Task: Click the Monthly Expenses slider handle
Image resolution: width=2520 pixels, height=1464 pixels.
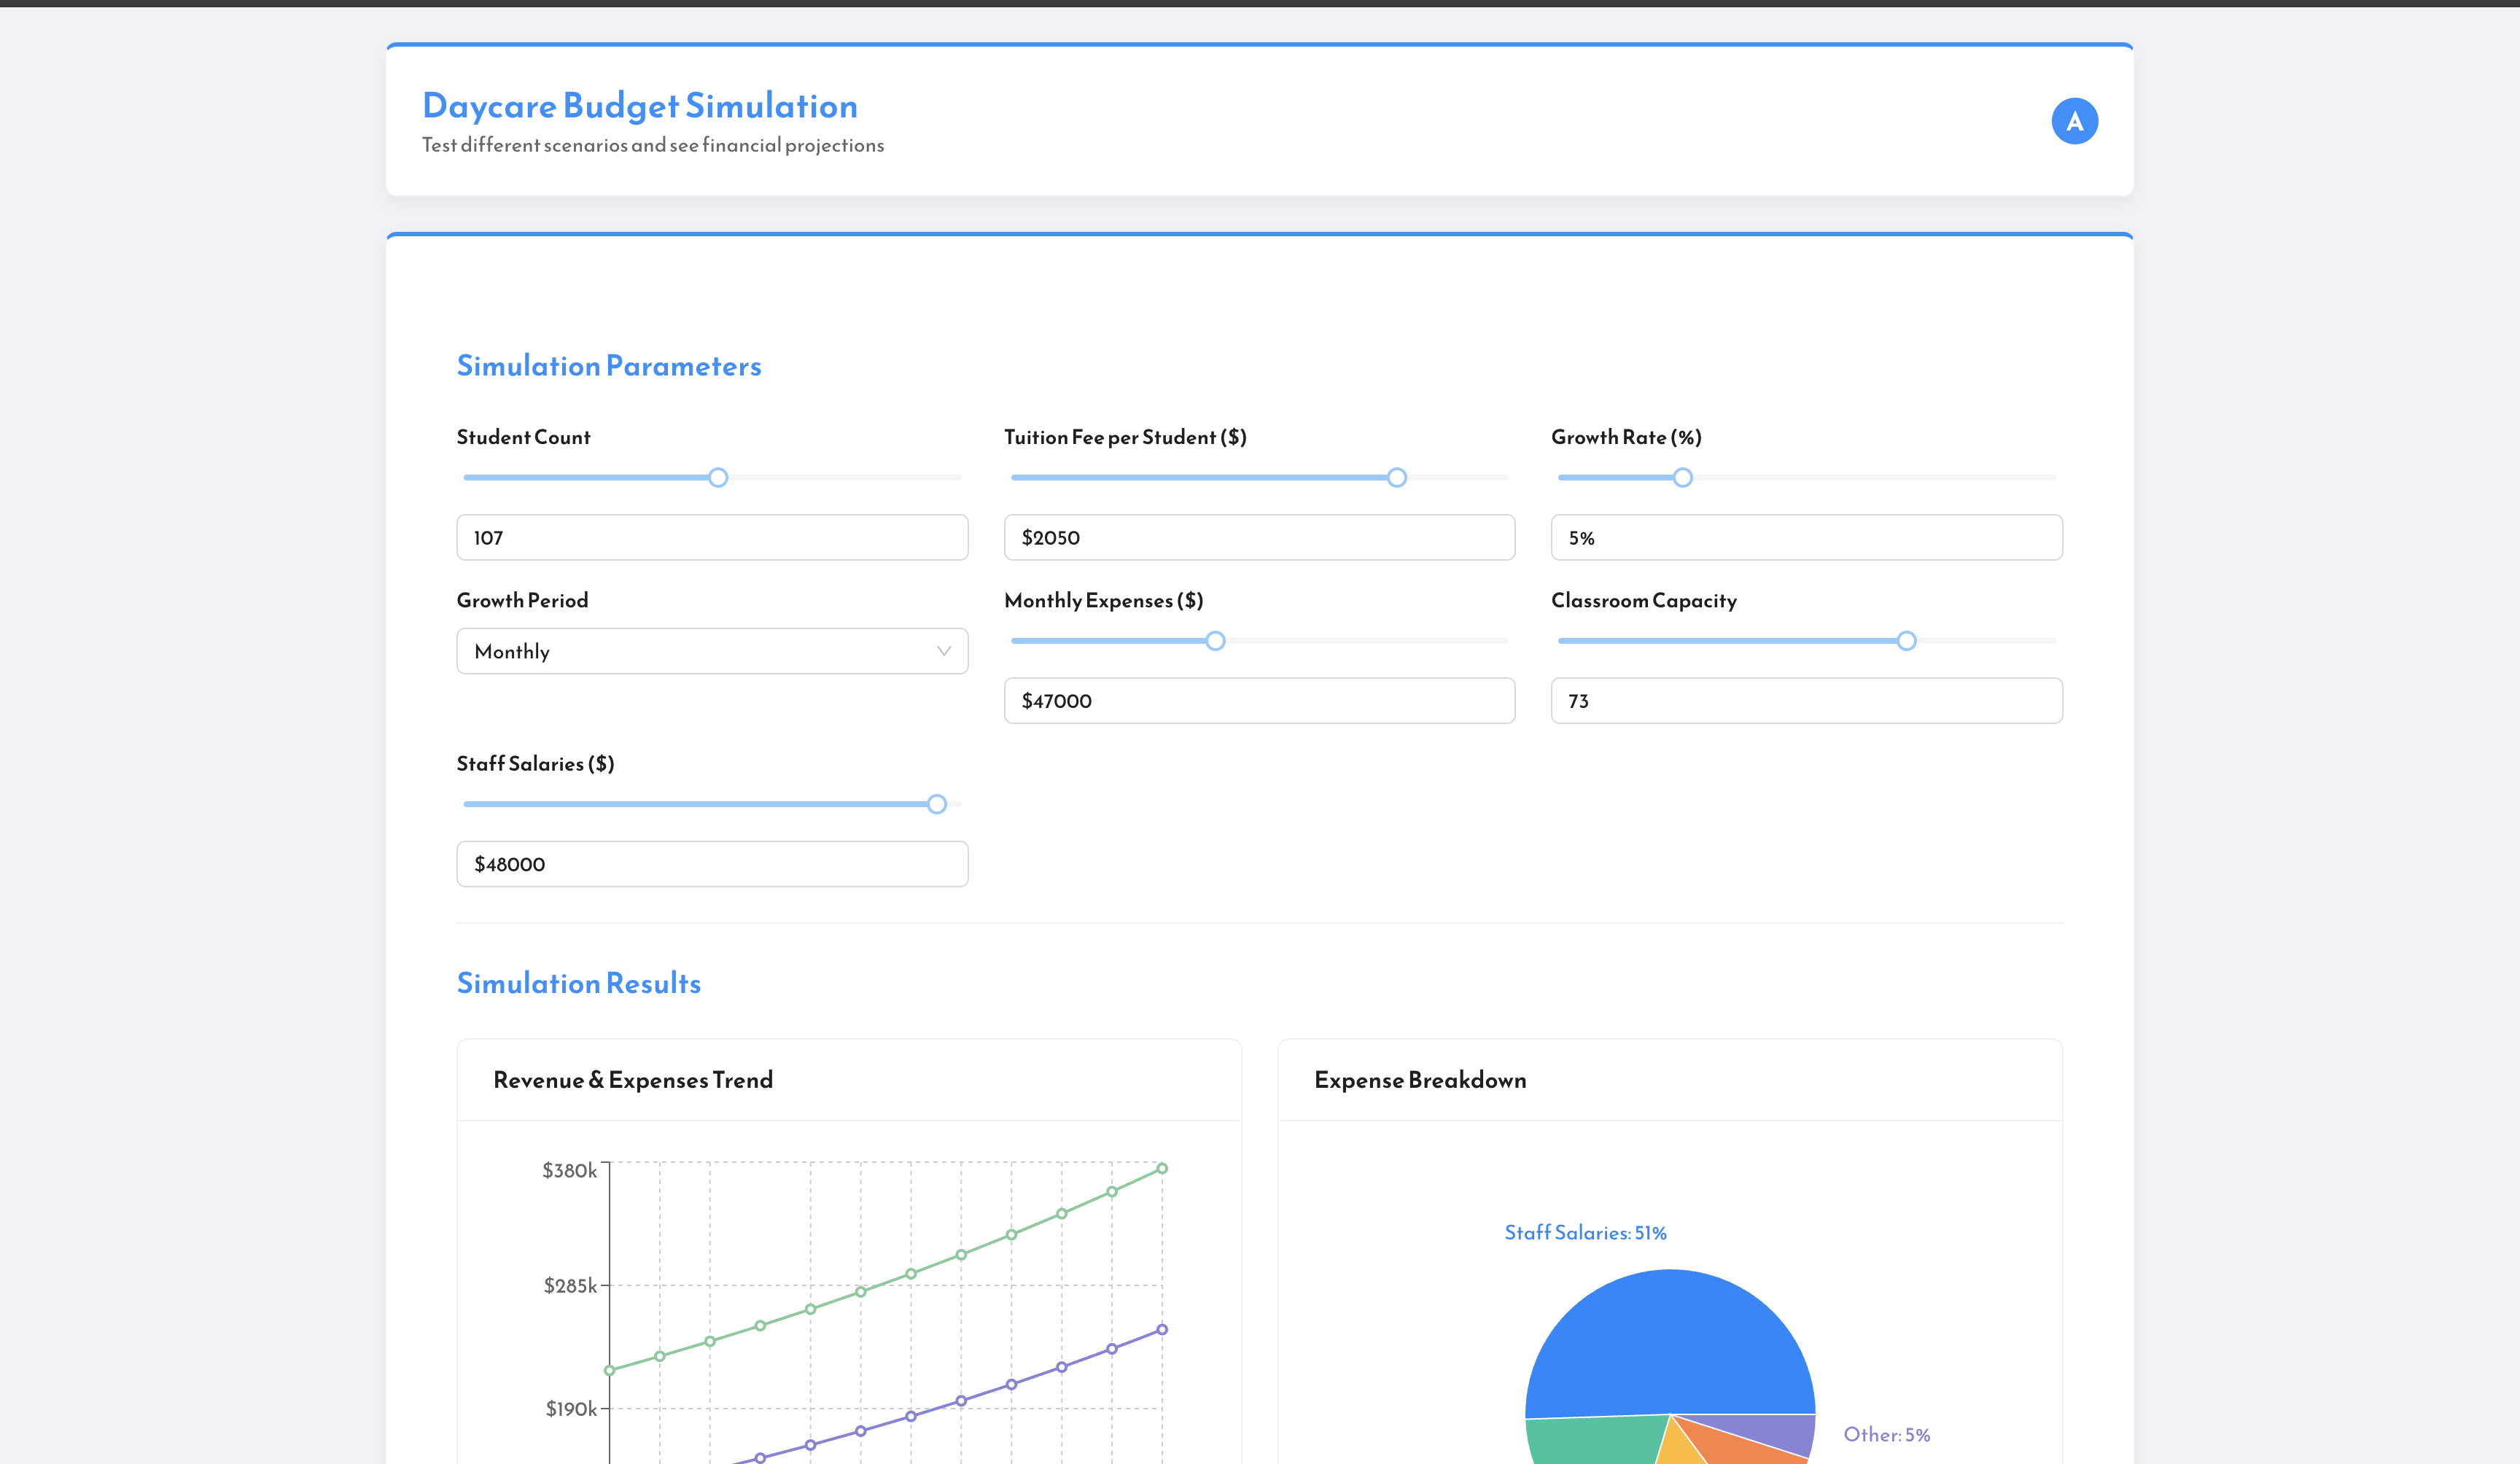Action: pos(1215,641)
